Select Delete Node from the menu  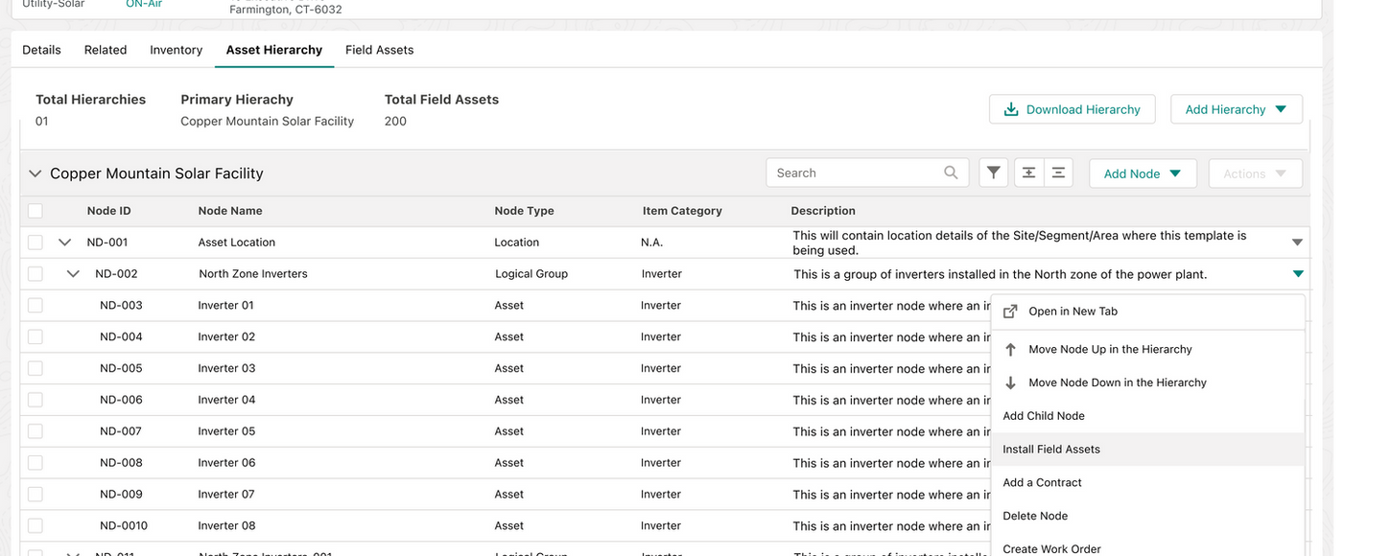(x=1035, y=516)
